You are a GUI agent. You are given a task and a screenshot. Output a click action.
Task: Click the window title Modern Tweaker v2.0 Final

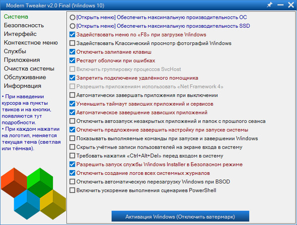click(55, 5)
